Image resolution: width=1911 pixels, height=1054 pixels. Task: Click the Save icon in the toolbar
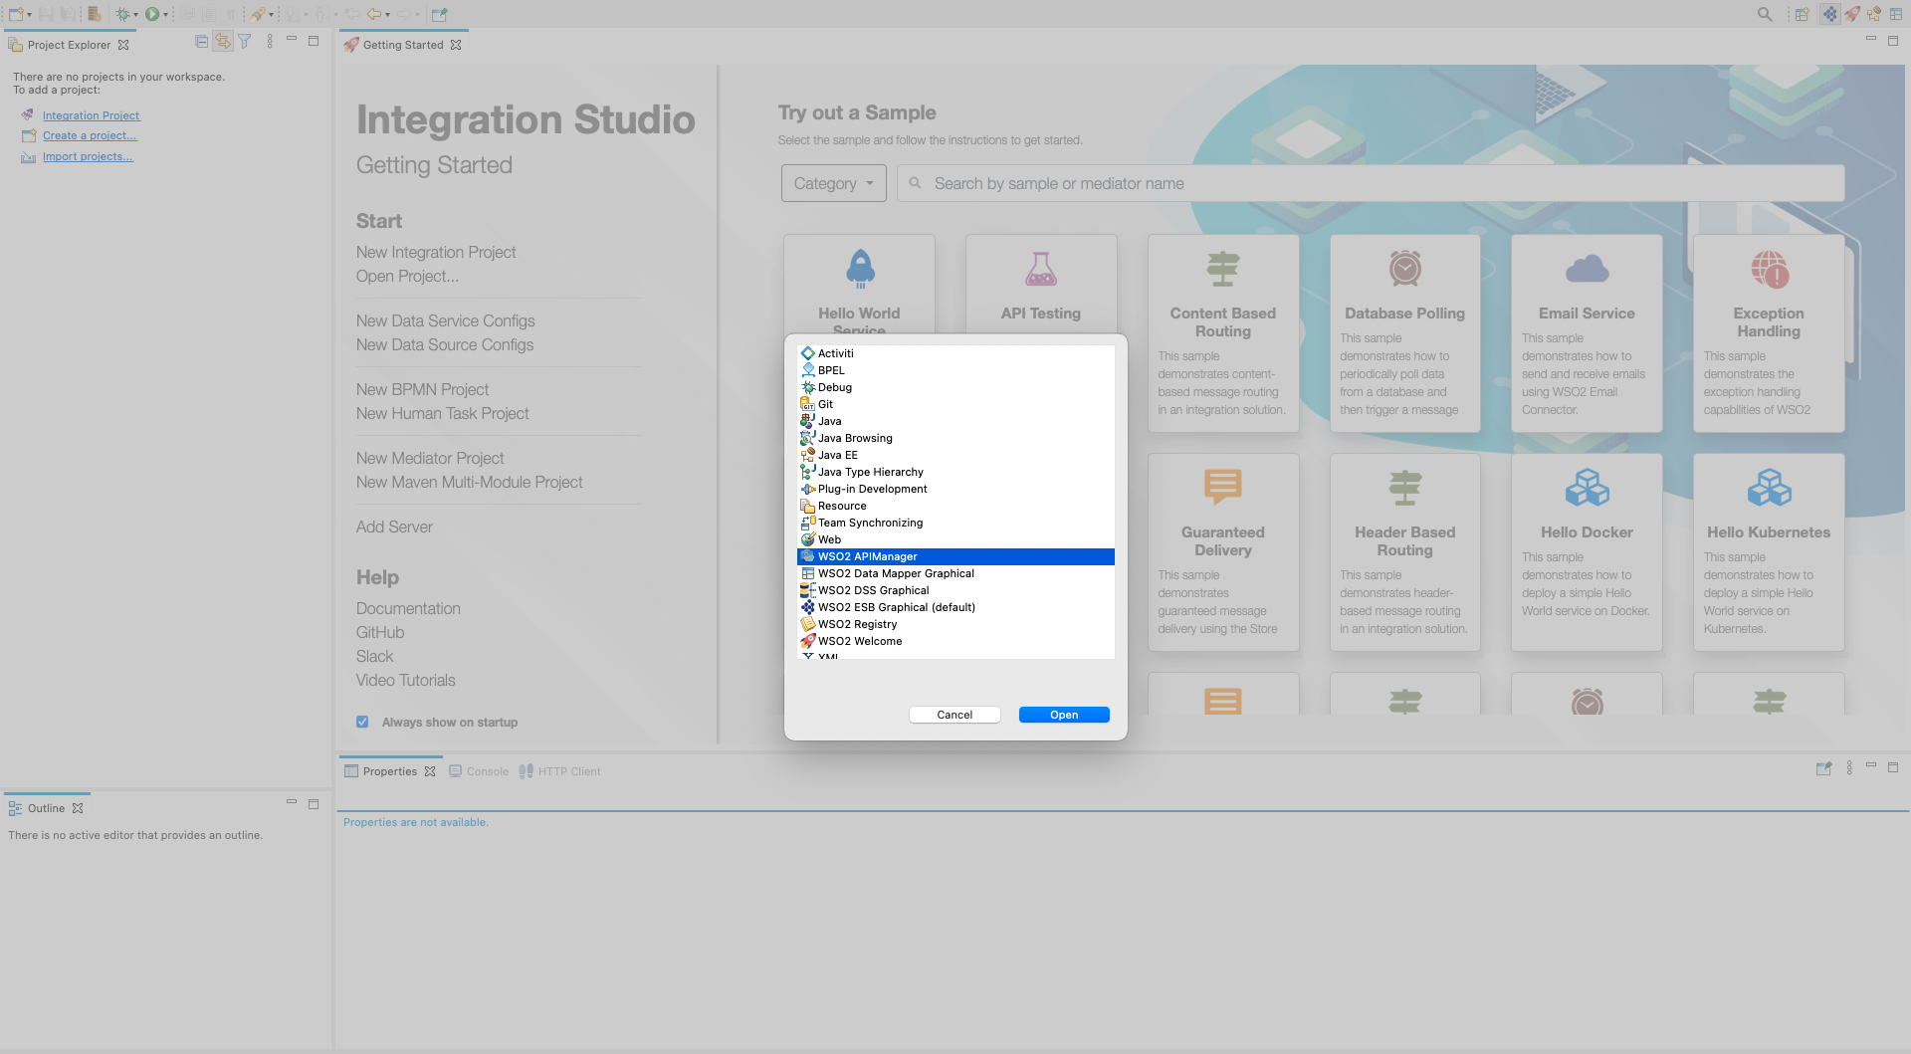pos(44,15)
